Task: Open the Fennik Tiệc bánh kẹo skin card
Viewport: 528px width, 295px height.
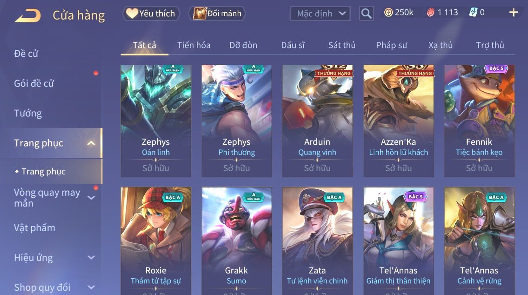Action: click(x=479, y=121)
